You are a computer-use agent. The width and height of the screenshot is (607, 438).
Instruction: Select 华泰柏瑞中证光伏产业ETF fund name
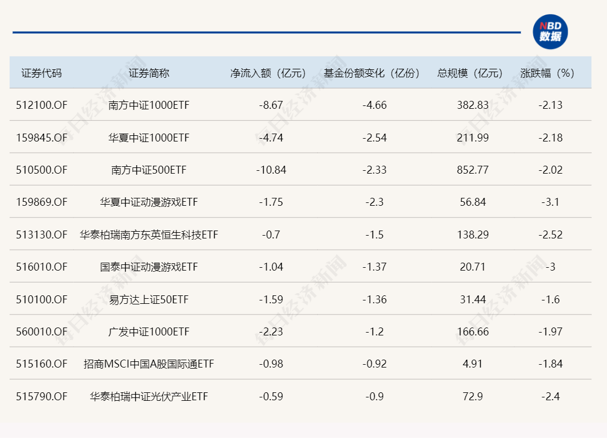149,396
